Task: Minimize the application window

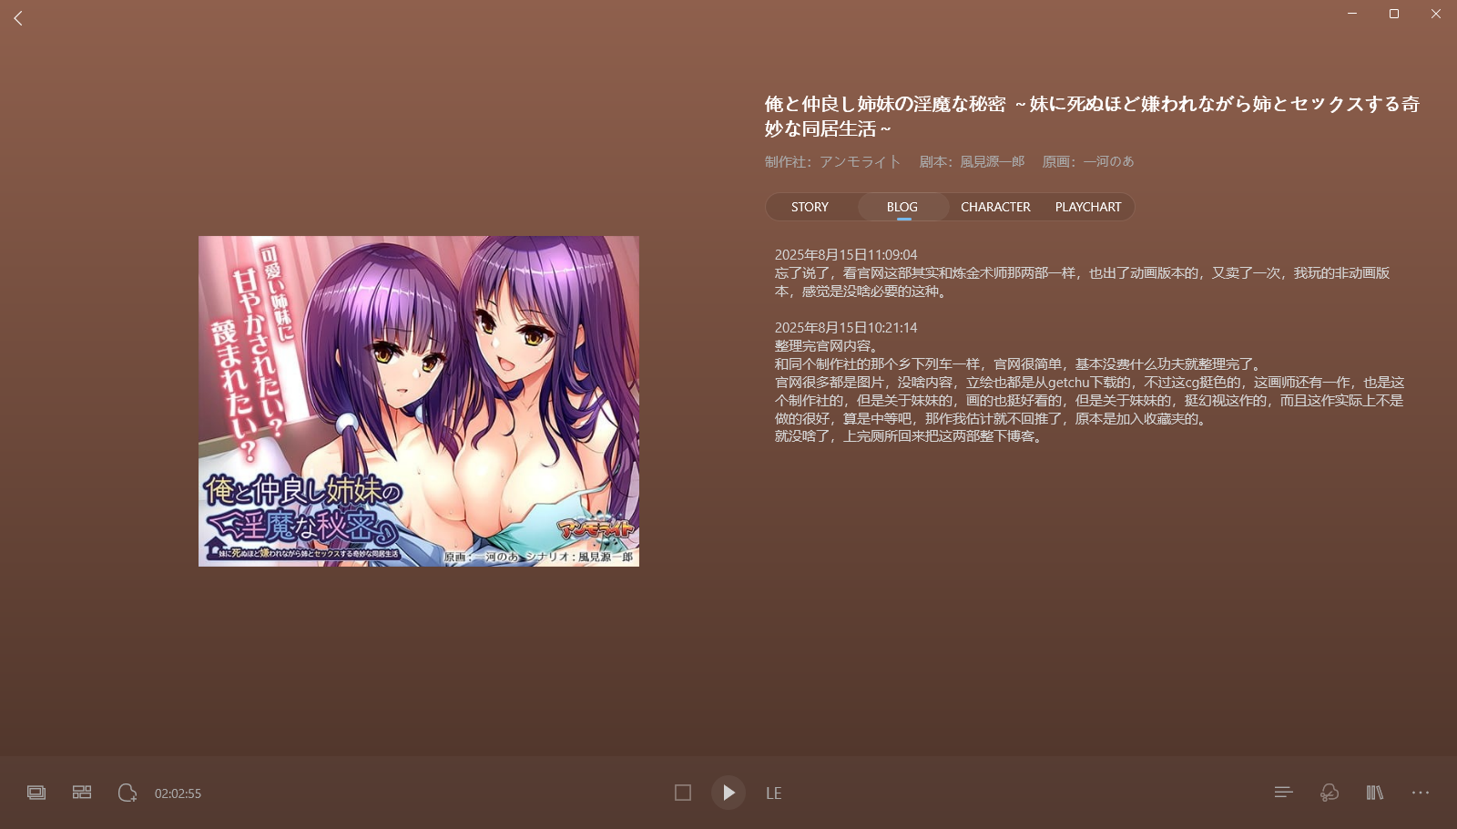Action: [1352, 14]
